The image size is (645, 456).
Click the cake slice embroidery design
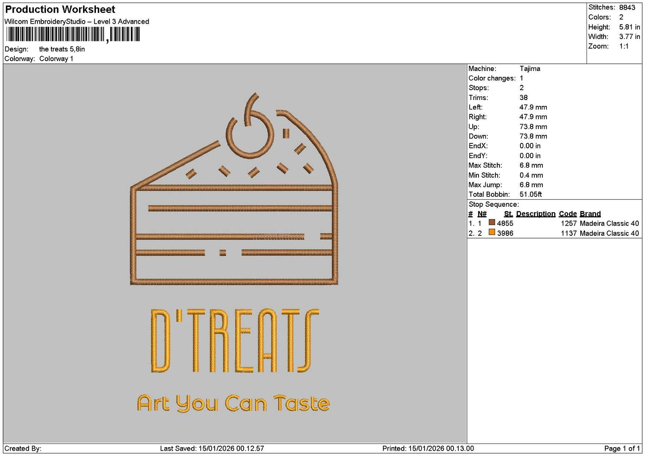click(x=234, y=189)
